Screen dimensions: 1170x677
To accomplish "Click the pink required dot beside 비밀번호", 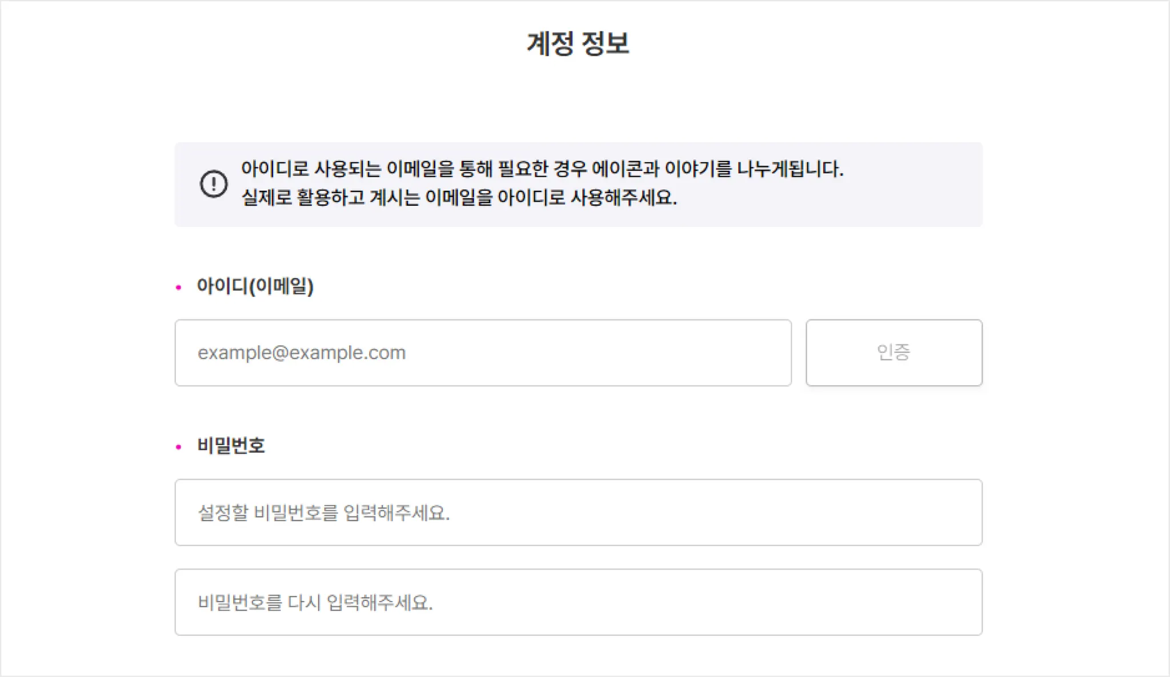I will coord(178,447).
